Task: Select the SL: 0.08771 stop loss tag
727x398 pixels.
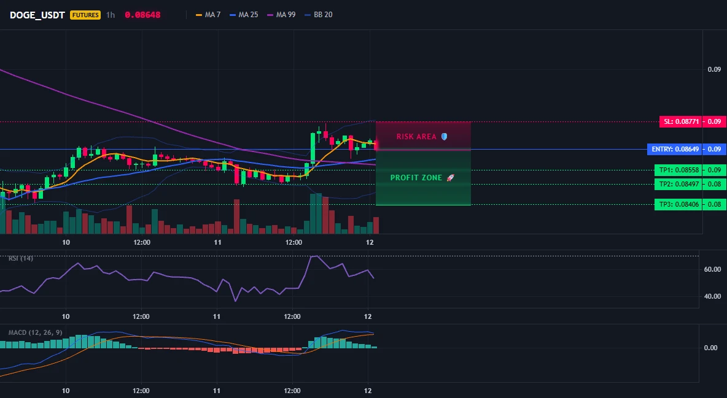Action: [x=680, y=122]
